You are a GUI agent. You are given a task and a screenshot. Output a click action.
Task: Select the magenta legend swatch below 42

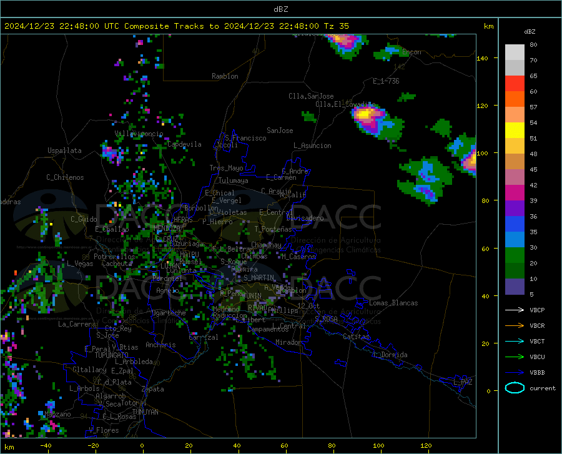pyautogui.click(x=515, y=193)
